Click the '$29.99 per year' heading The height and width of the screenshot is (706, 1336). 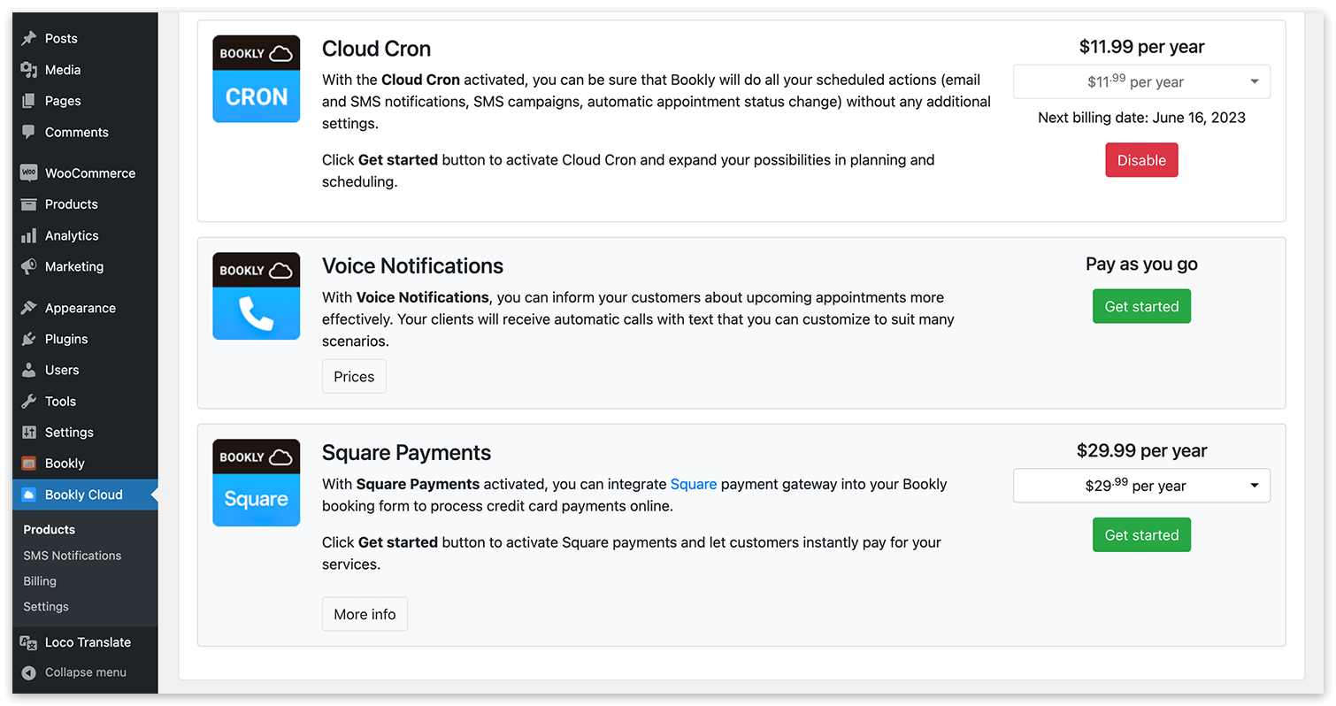1141,450
